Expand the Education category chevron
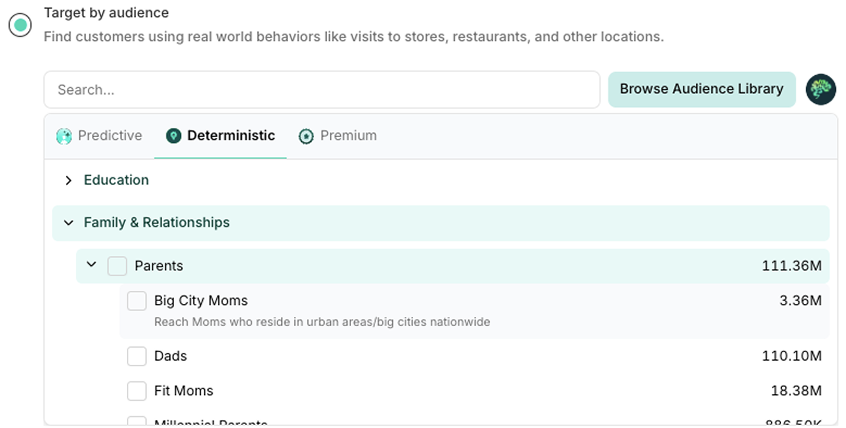The height and width of the screenshot is (428, 846). 68,180
